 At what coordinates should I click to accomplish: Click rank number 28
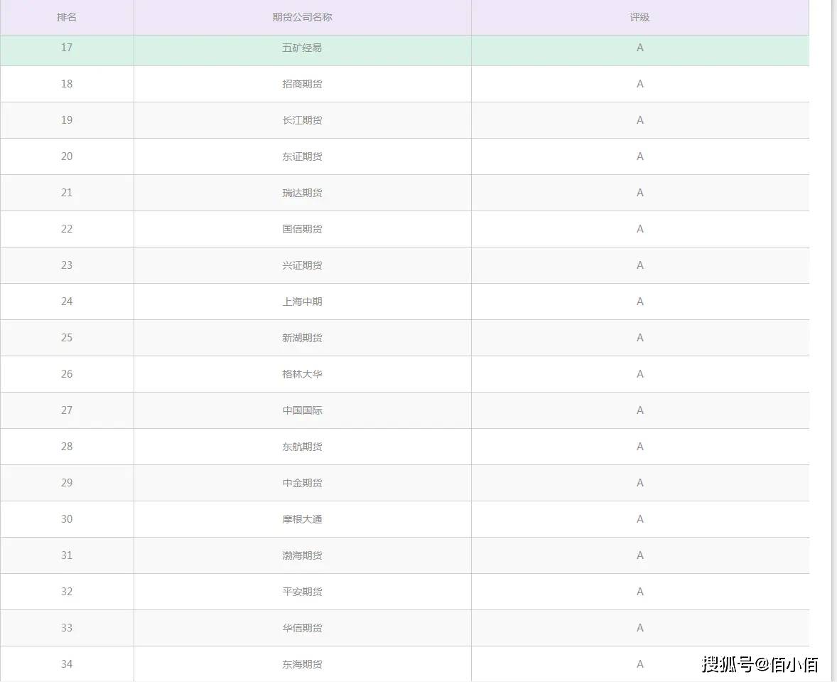pos(67,447)
